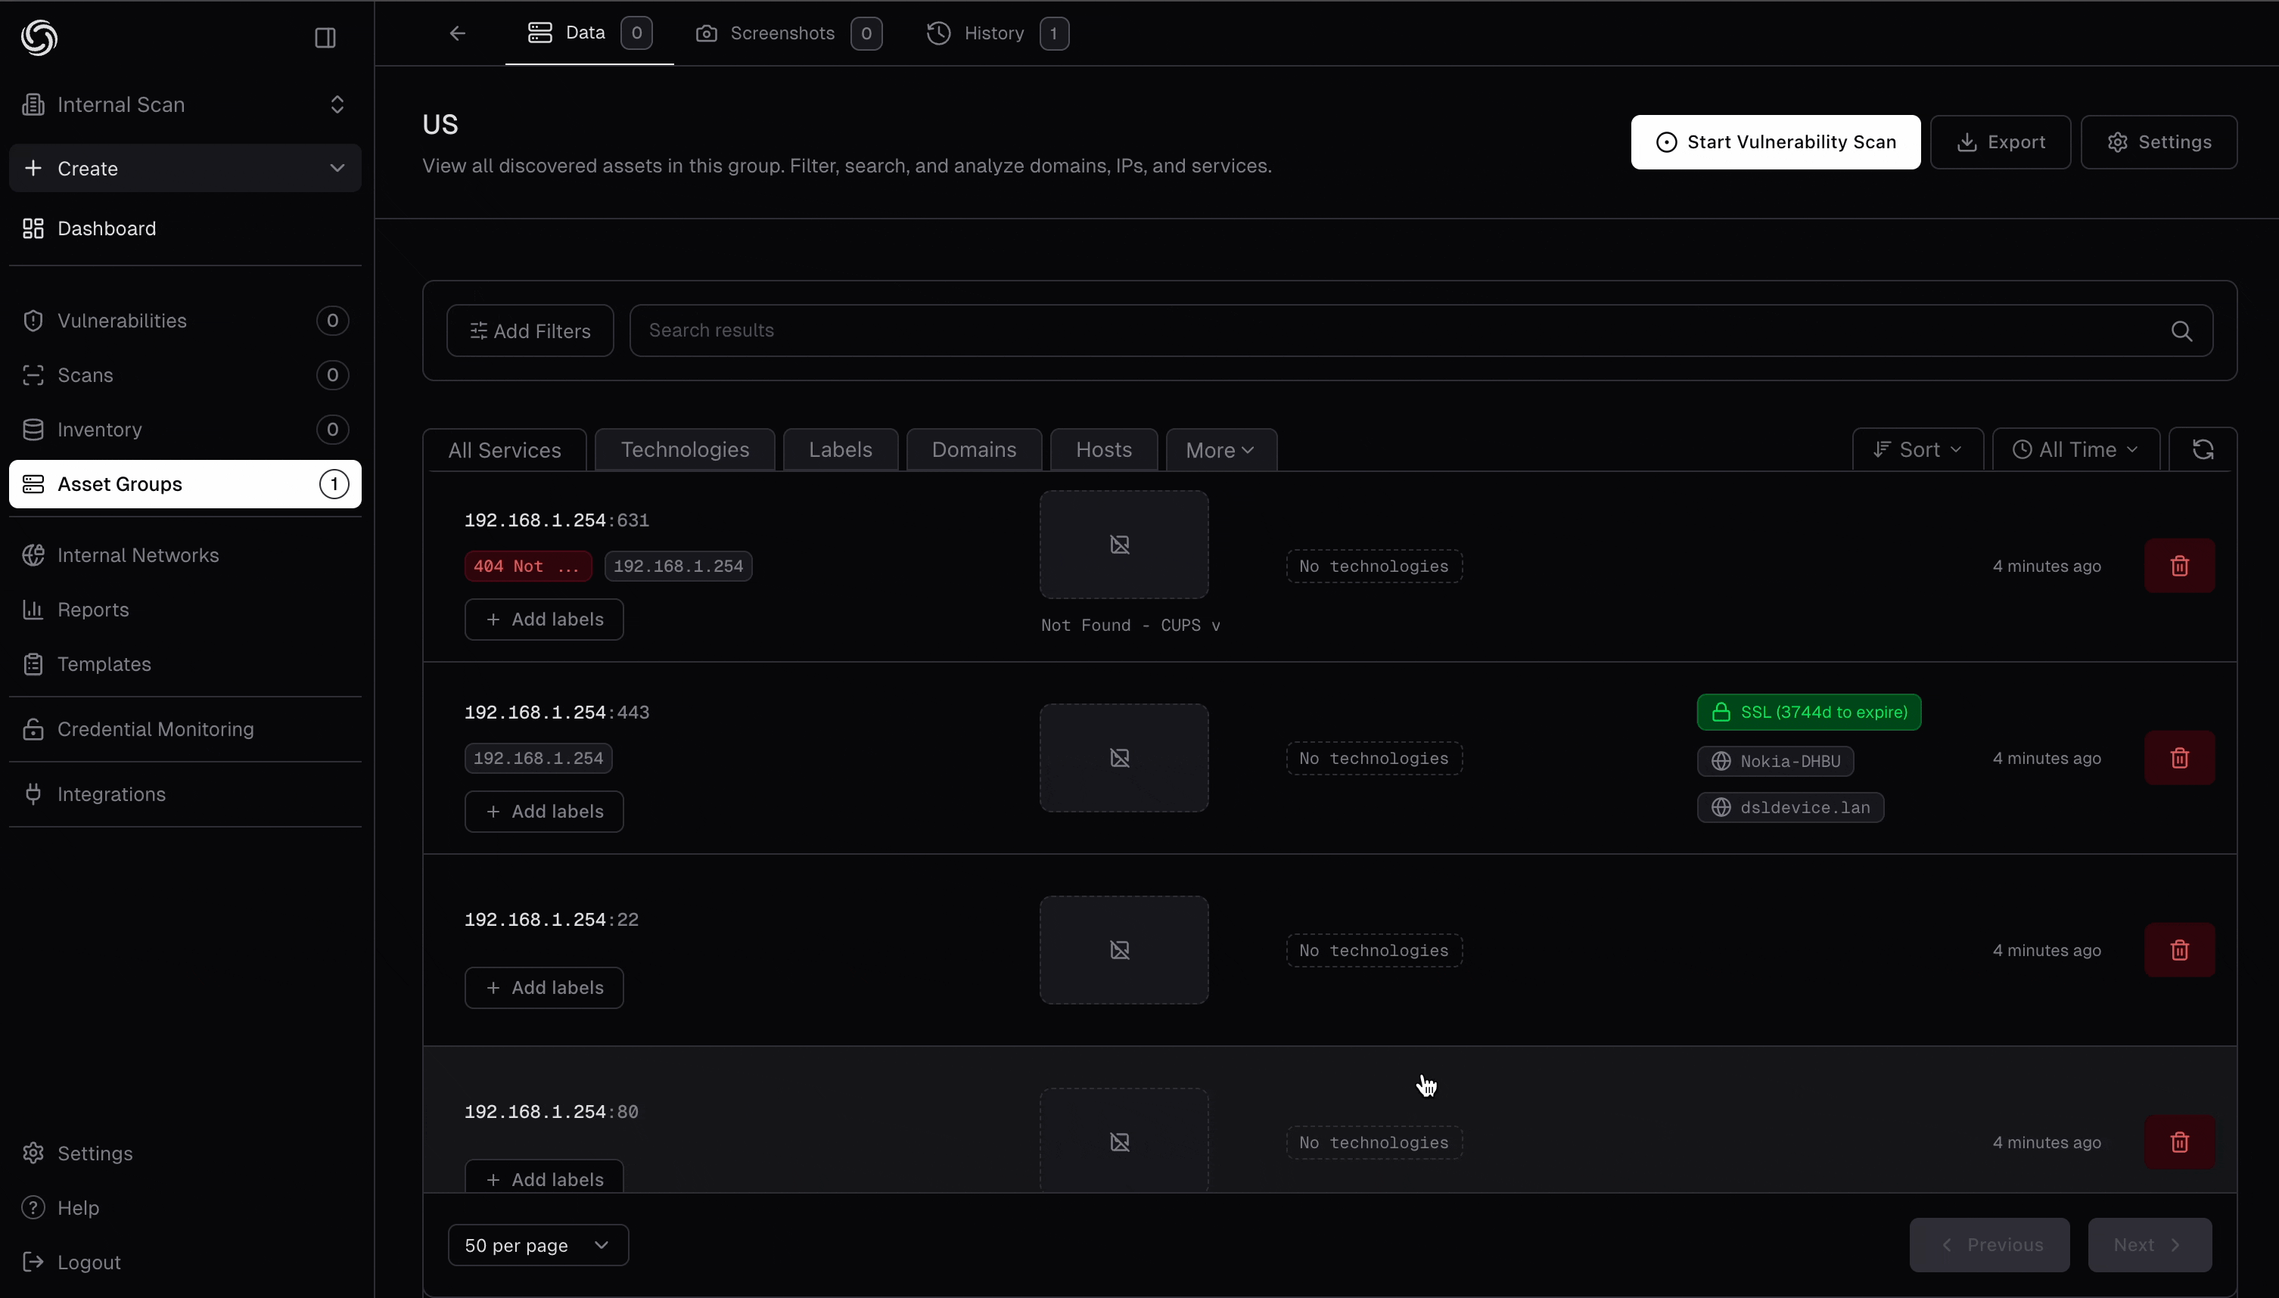Start Vulnerability Scan
Viewport: 2279px width, 1298px height.
click(1775, 141)
